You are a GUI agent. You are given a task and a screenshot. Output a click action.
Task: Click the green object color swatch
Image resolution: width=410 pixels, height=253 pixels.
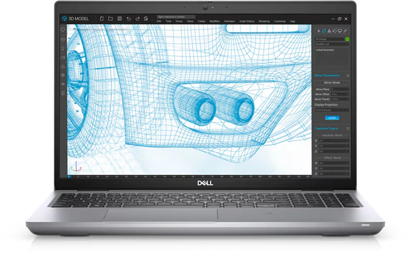(348, 39)
